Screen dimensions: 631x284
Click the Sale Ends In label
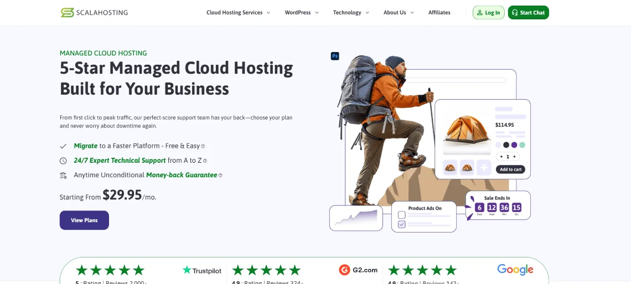click(x=497, y=198)
